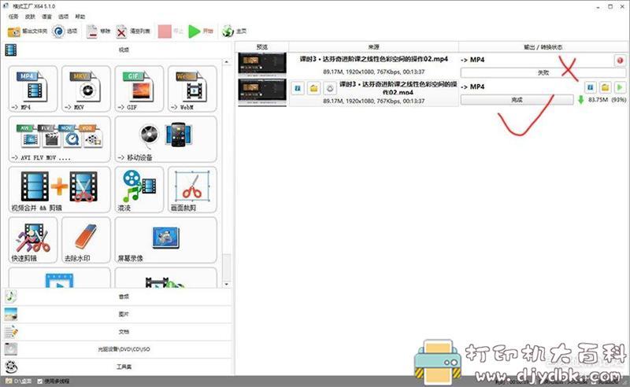
Task: Open the 混流 mux tool
Action: click(139, 190)
